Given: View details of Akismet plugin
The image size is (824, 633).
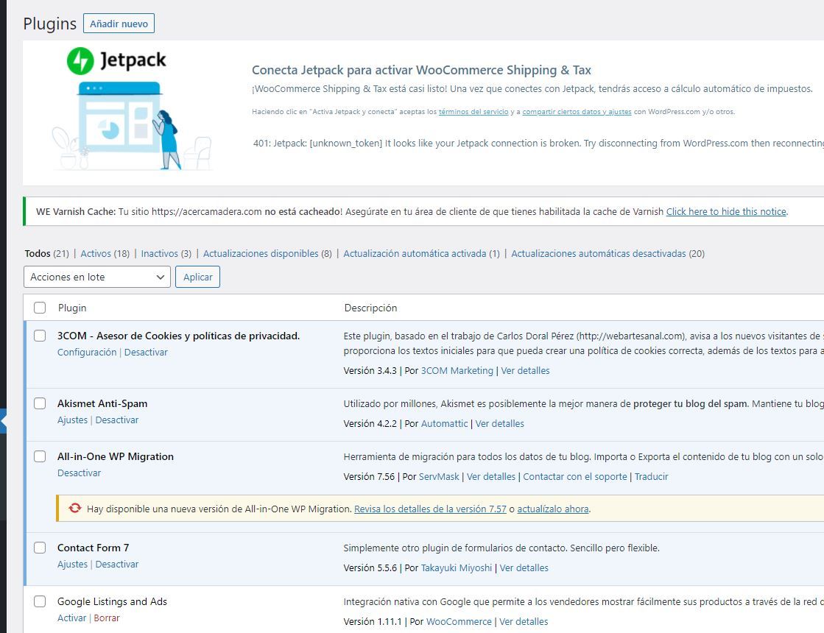Looking at the screenshot, I should coord(500,424).
